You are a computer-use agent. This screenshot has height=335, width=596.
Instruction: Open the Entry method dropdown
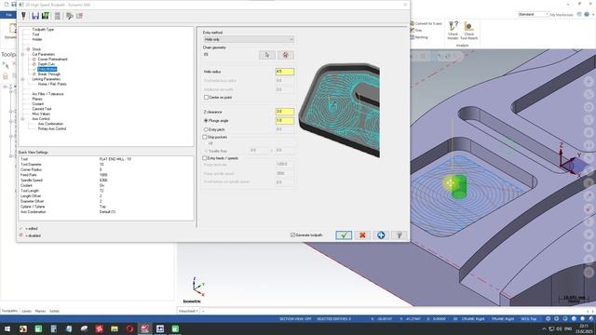249,39
